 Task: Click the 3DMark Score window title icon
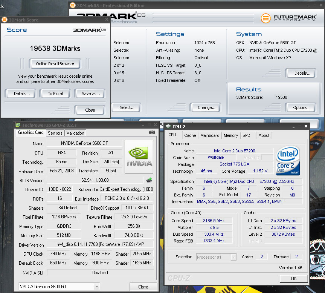pos(5,20)
